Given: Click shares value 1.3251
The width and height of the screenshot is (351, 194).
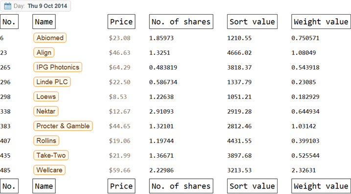Looking at the screenshot, I should 160,53.
